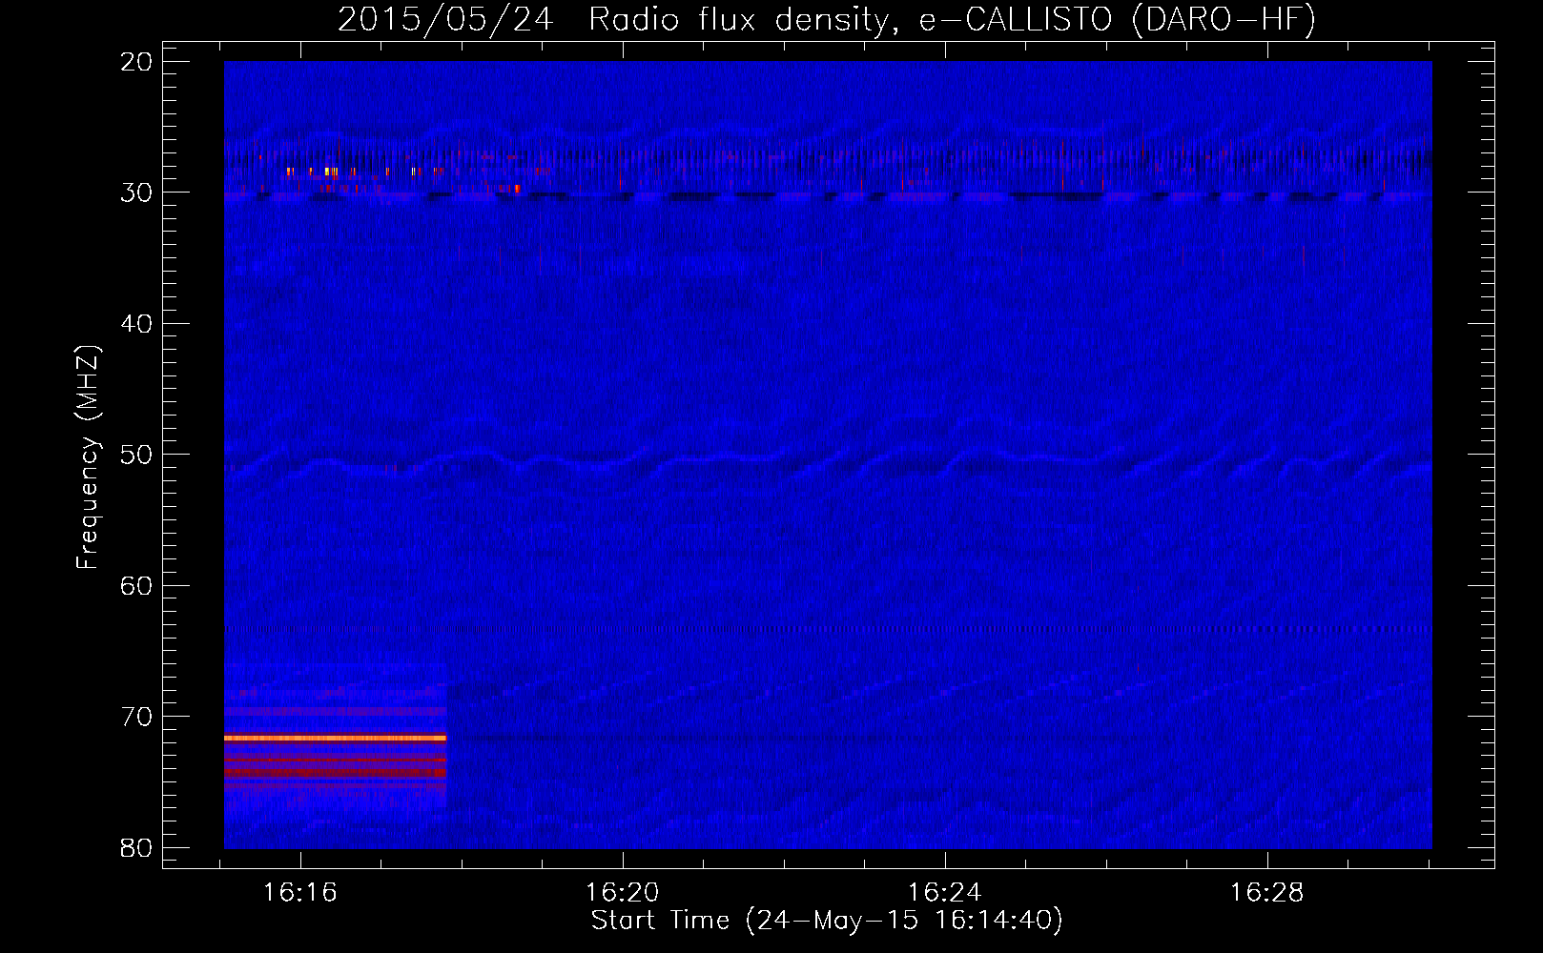Click the dark red band near 74 MHz

click(335, 772)
